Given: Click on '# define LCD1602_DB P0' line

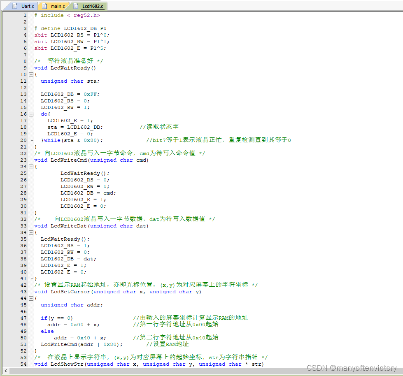Looking at the screenshot, I should 70,28.
